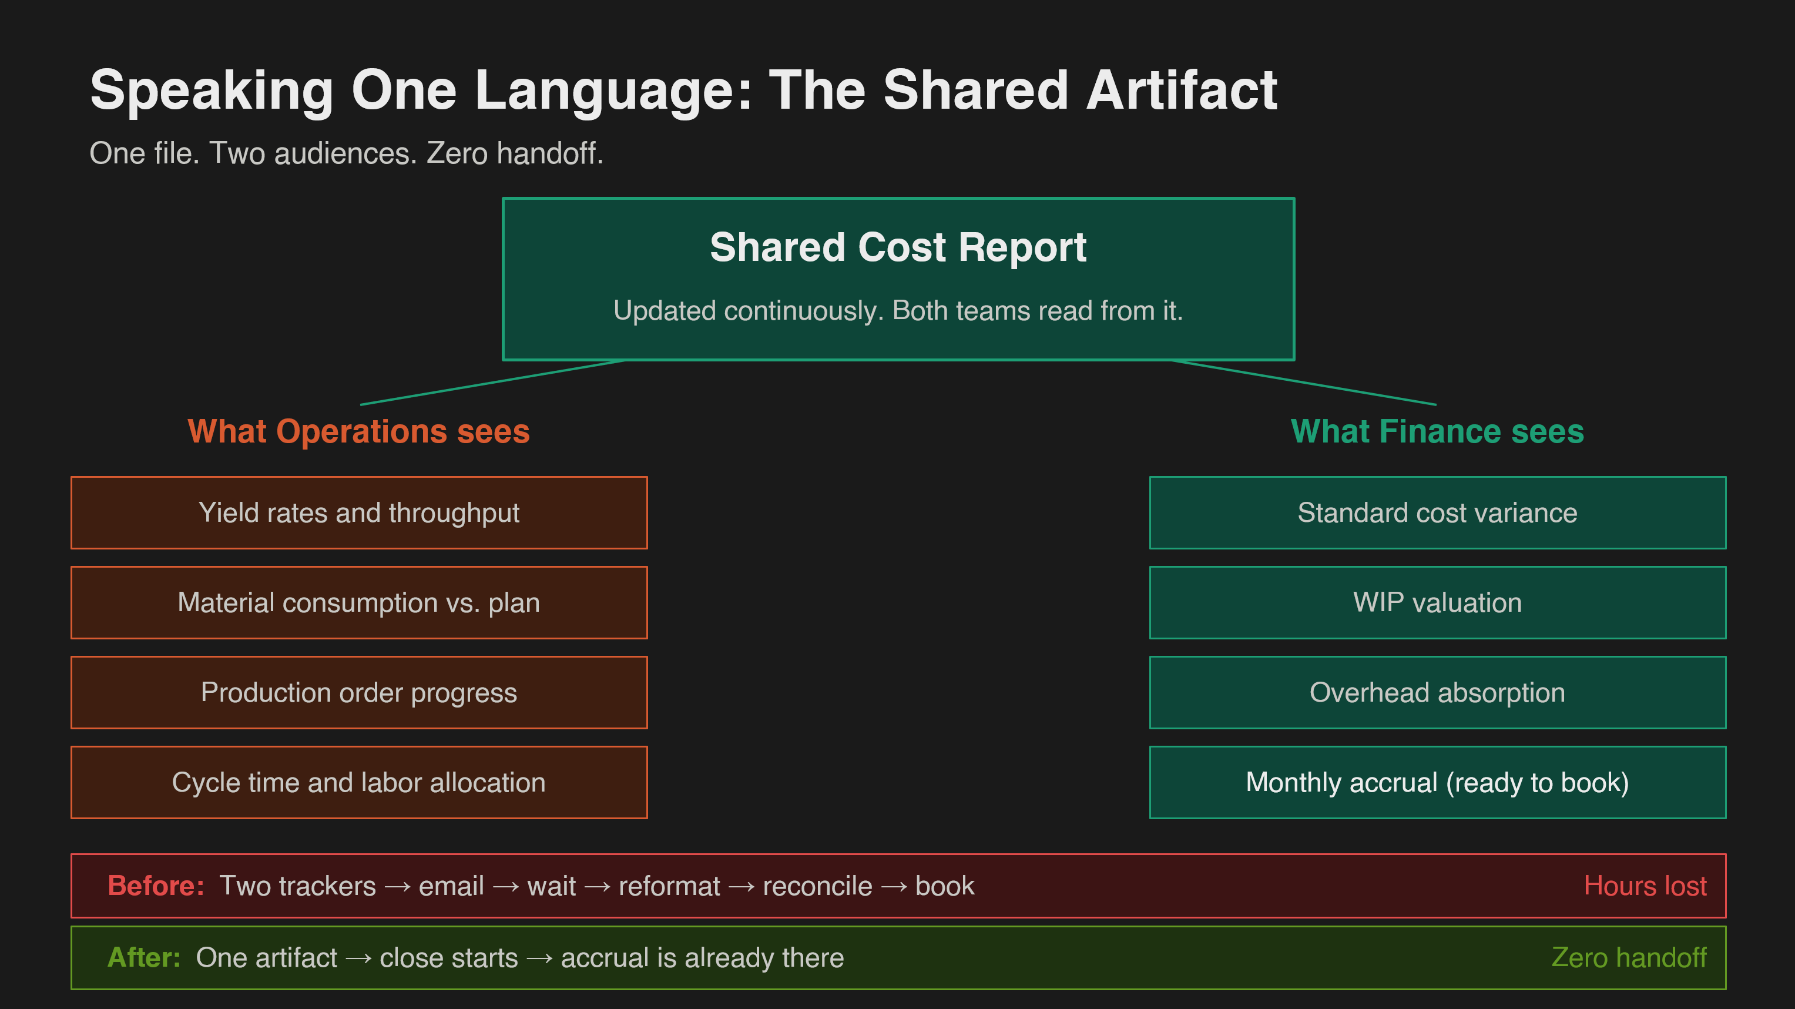Click the red 'Before:' label
This screenshot has width=1795, height=1009.
(156, 886)
